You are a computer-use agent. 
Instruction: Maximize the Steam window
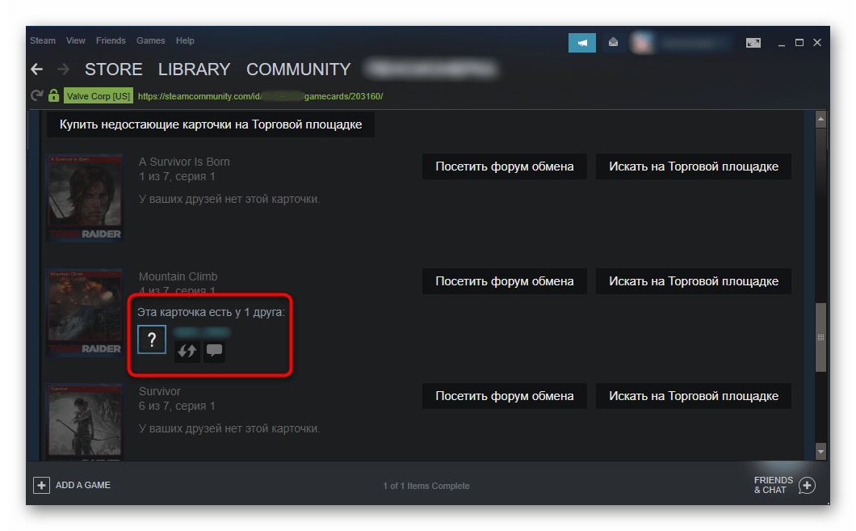tap(799, 43)
